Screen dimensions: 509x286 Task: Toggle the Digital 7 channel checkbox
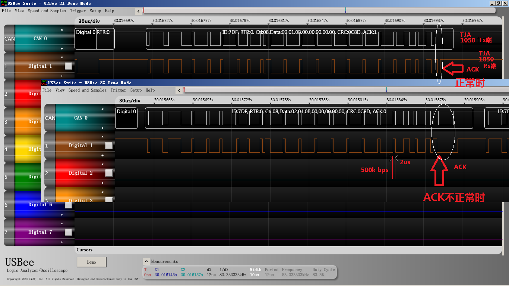point(68,232)
